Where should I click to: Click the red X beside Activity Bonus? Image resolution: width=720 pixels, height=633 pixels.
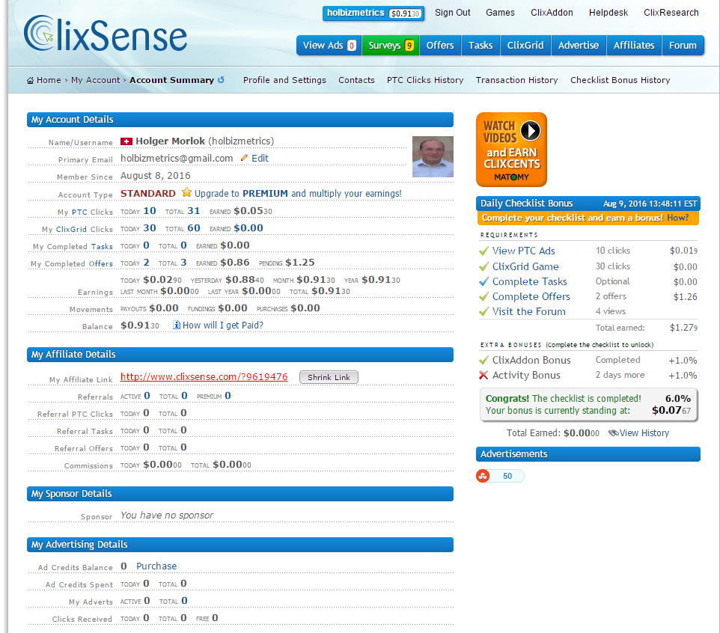click(x=483, y=375)
